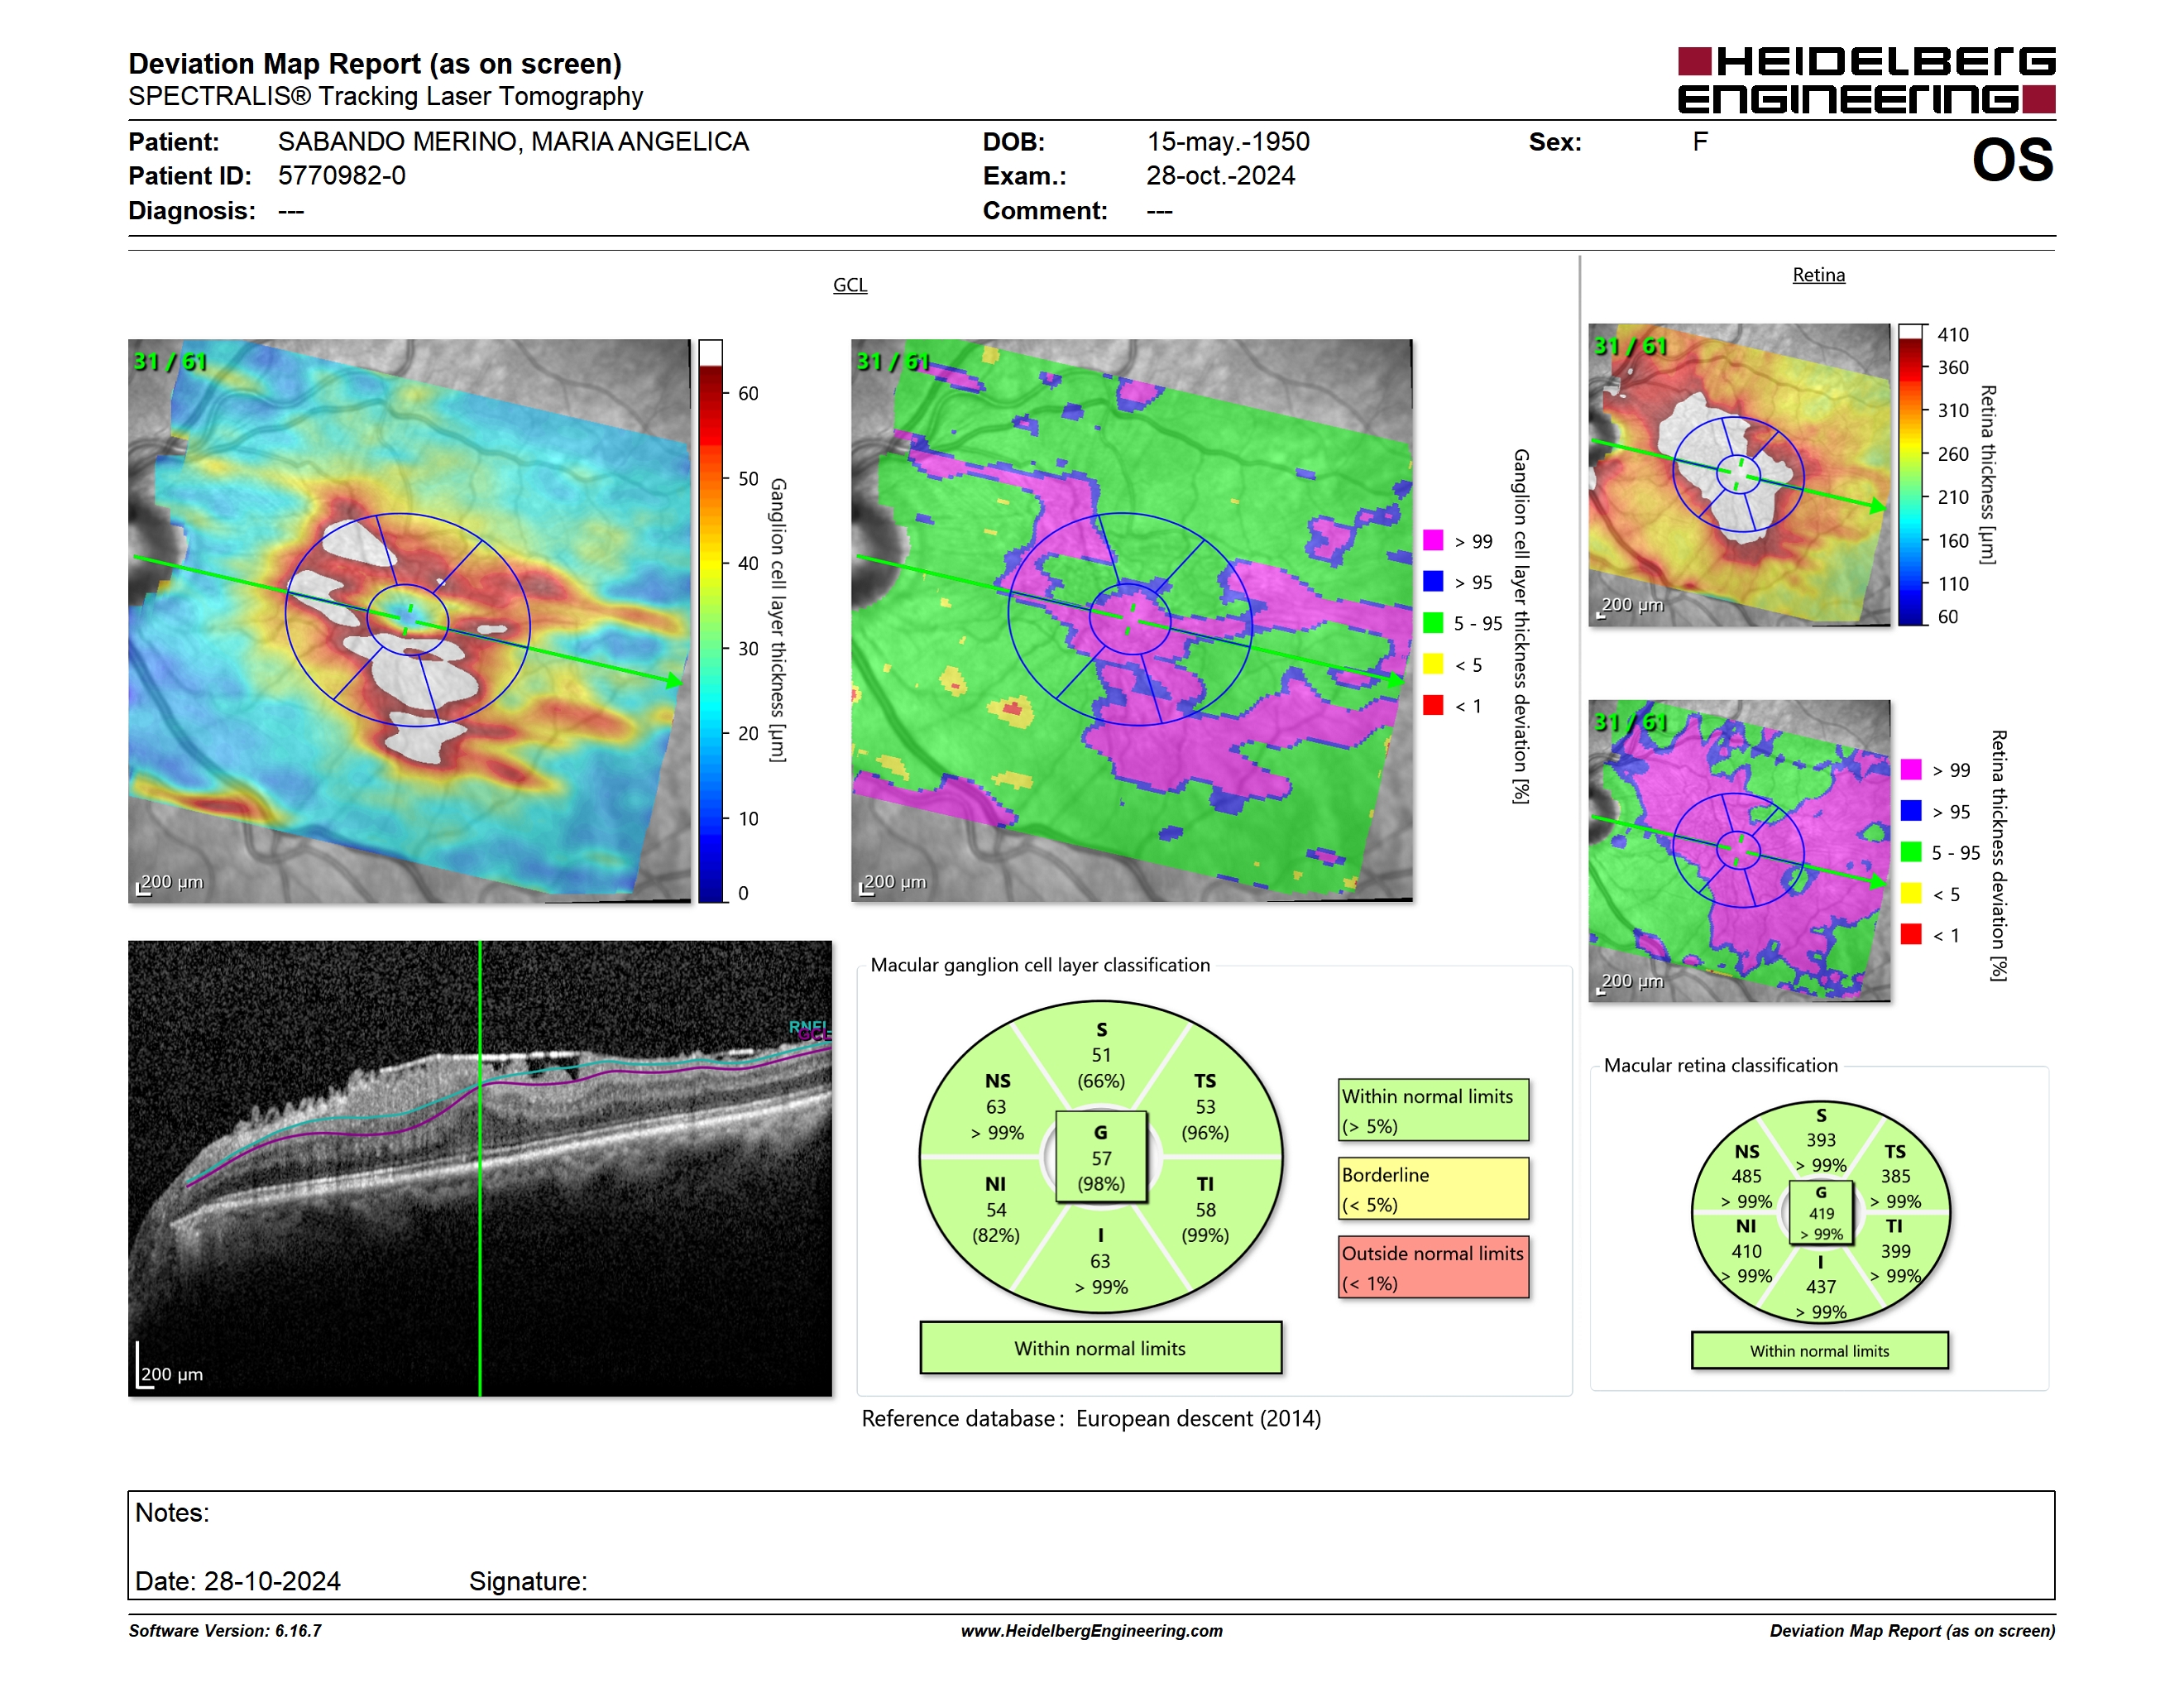Click the red 'Outside normal limits (< 1%)' box
This screenshot has height=1688, width=2184.
1433,1267
